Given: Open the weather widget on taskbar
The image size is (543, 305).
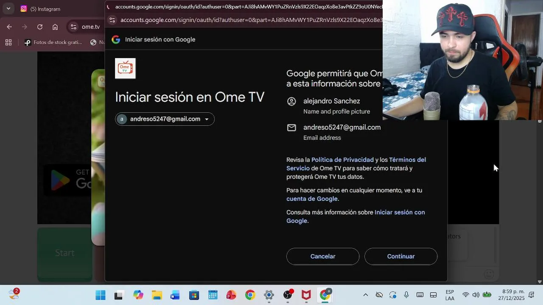Looking at the screenshot, I should [x=14, y=294].
